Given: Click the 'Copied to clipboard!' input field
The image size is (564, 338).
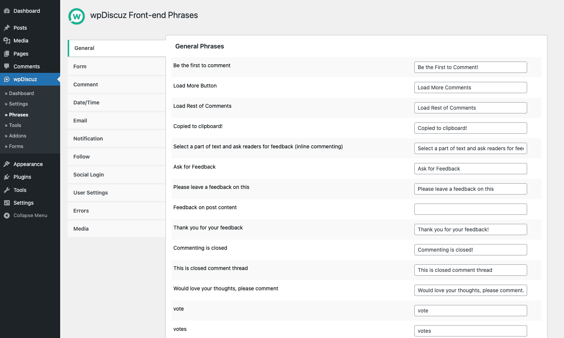Looking at the screenshot, I should pyautogui.click(x=471, y=128).
